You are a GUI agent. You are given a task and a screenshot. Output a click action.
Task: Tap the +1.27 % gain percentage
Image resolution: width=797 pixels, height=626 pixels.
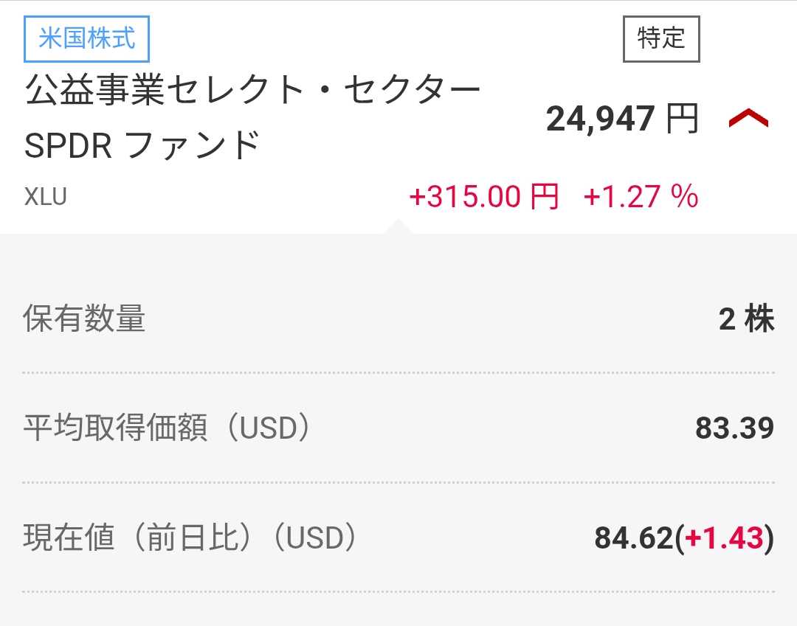point(641,198)
